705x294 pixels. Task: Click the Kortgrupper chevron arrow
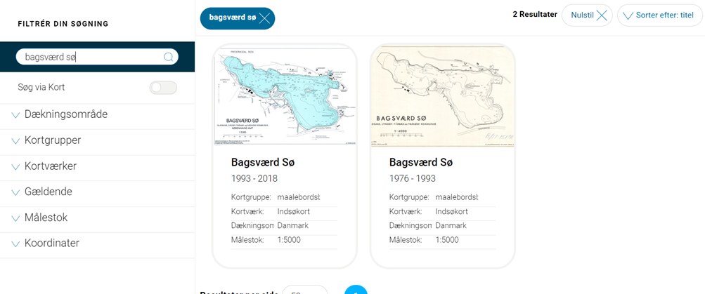15,141
